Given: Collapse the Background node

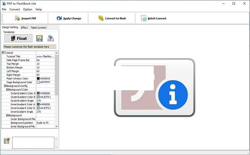Looking at the screenshot, I should (7, 115).
